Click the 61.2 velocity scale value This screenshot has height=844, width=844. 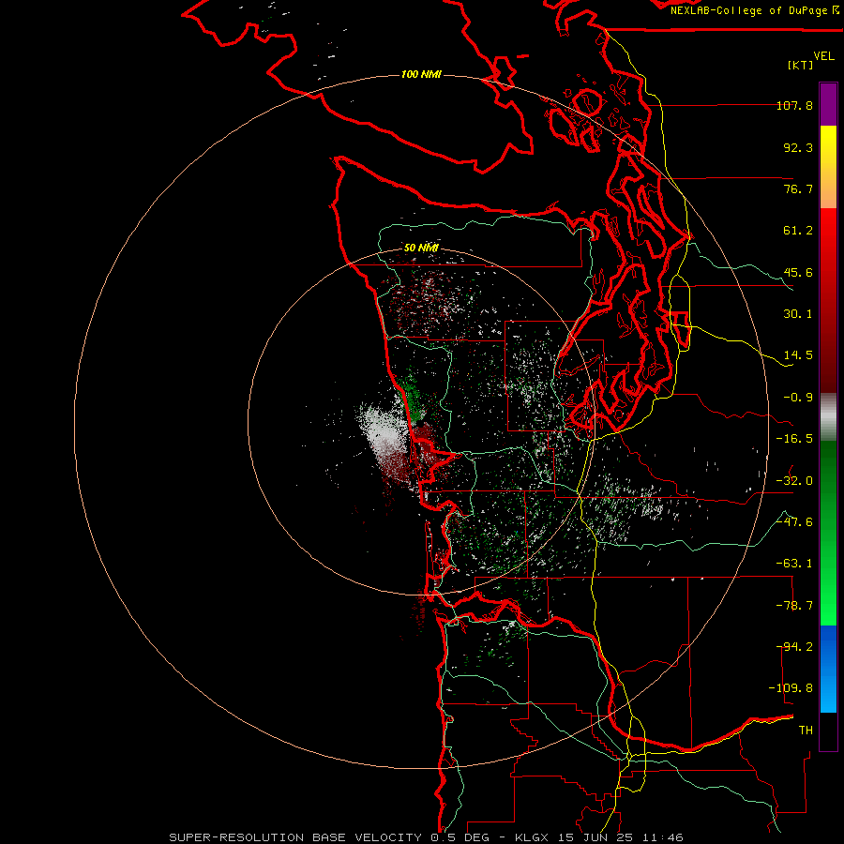click(798, 231)
